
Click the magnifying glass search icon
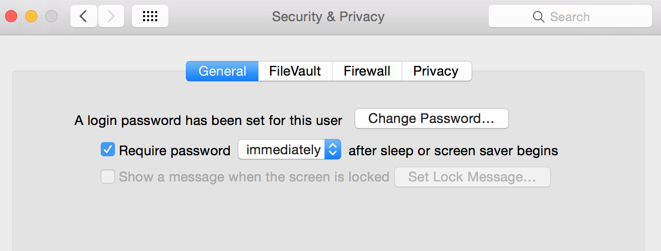(538, 17)
